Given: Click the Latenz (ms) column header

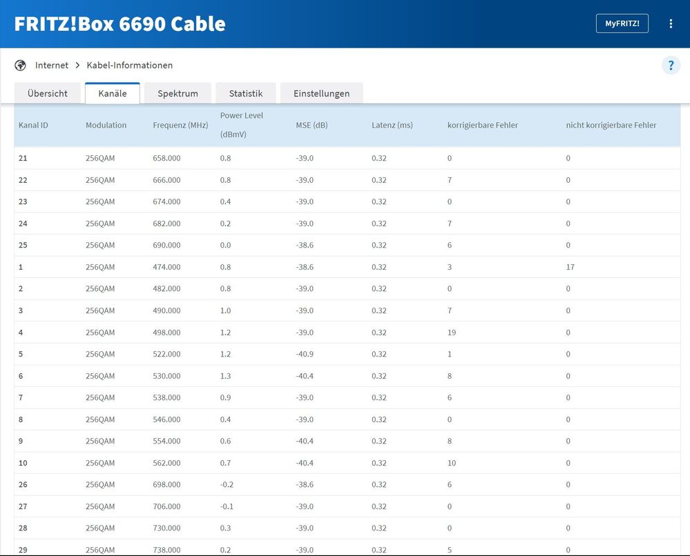Looking at the screenshot, I should pyautogui.click(x=392, y=125).
